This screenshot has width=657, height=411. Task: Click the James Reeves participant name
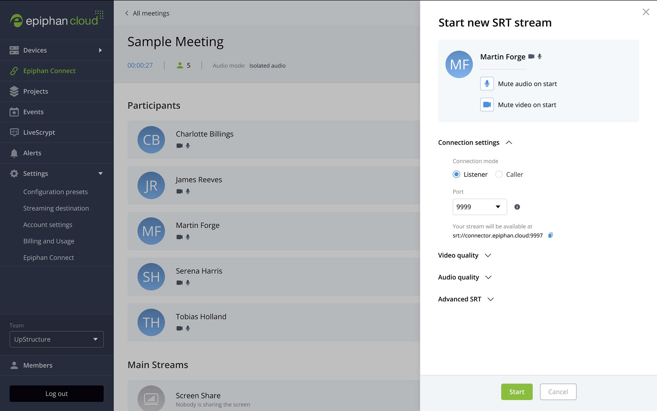(199, 180)
